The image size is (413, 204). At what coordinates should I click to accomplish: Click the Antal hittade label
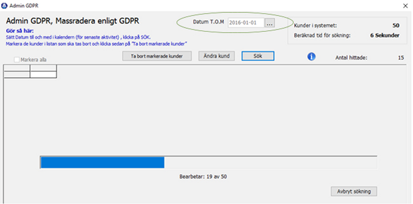(x=351, y=58)
